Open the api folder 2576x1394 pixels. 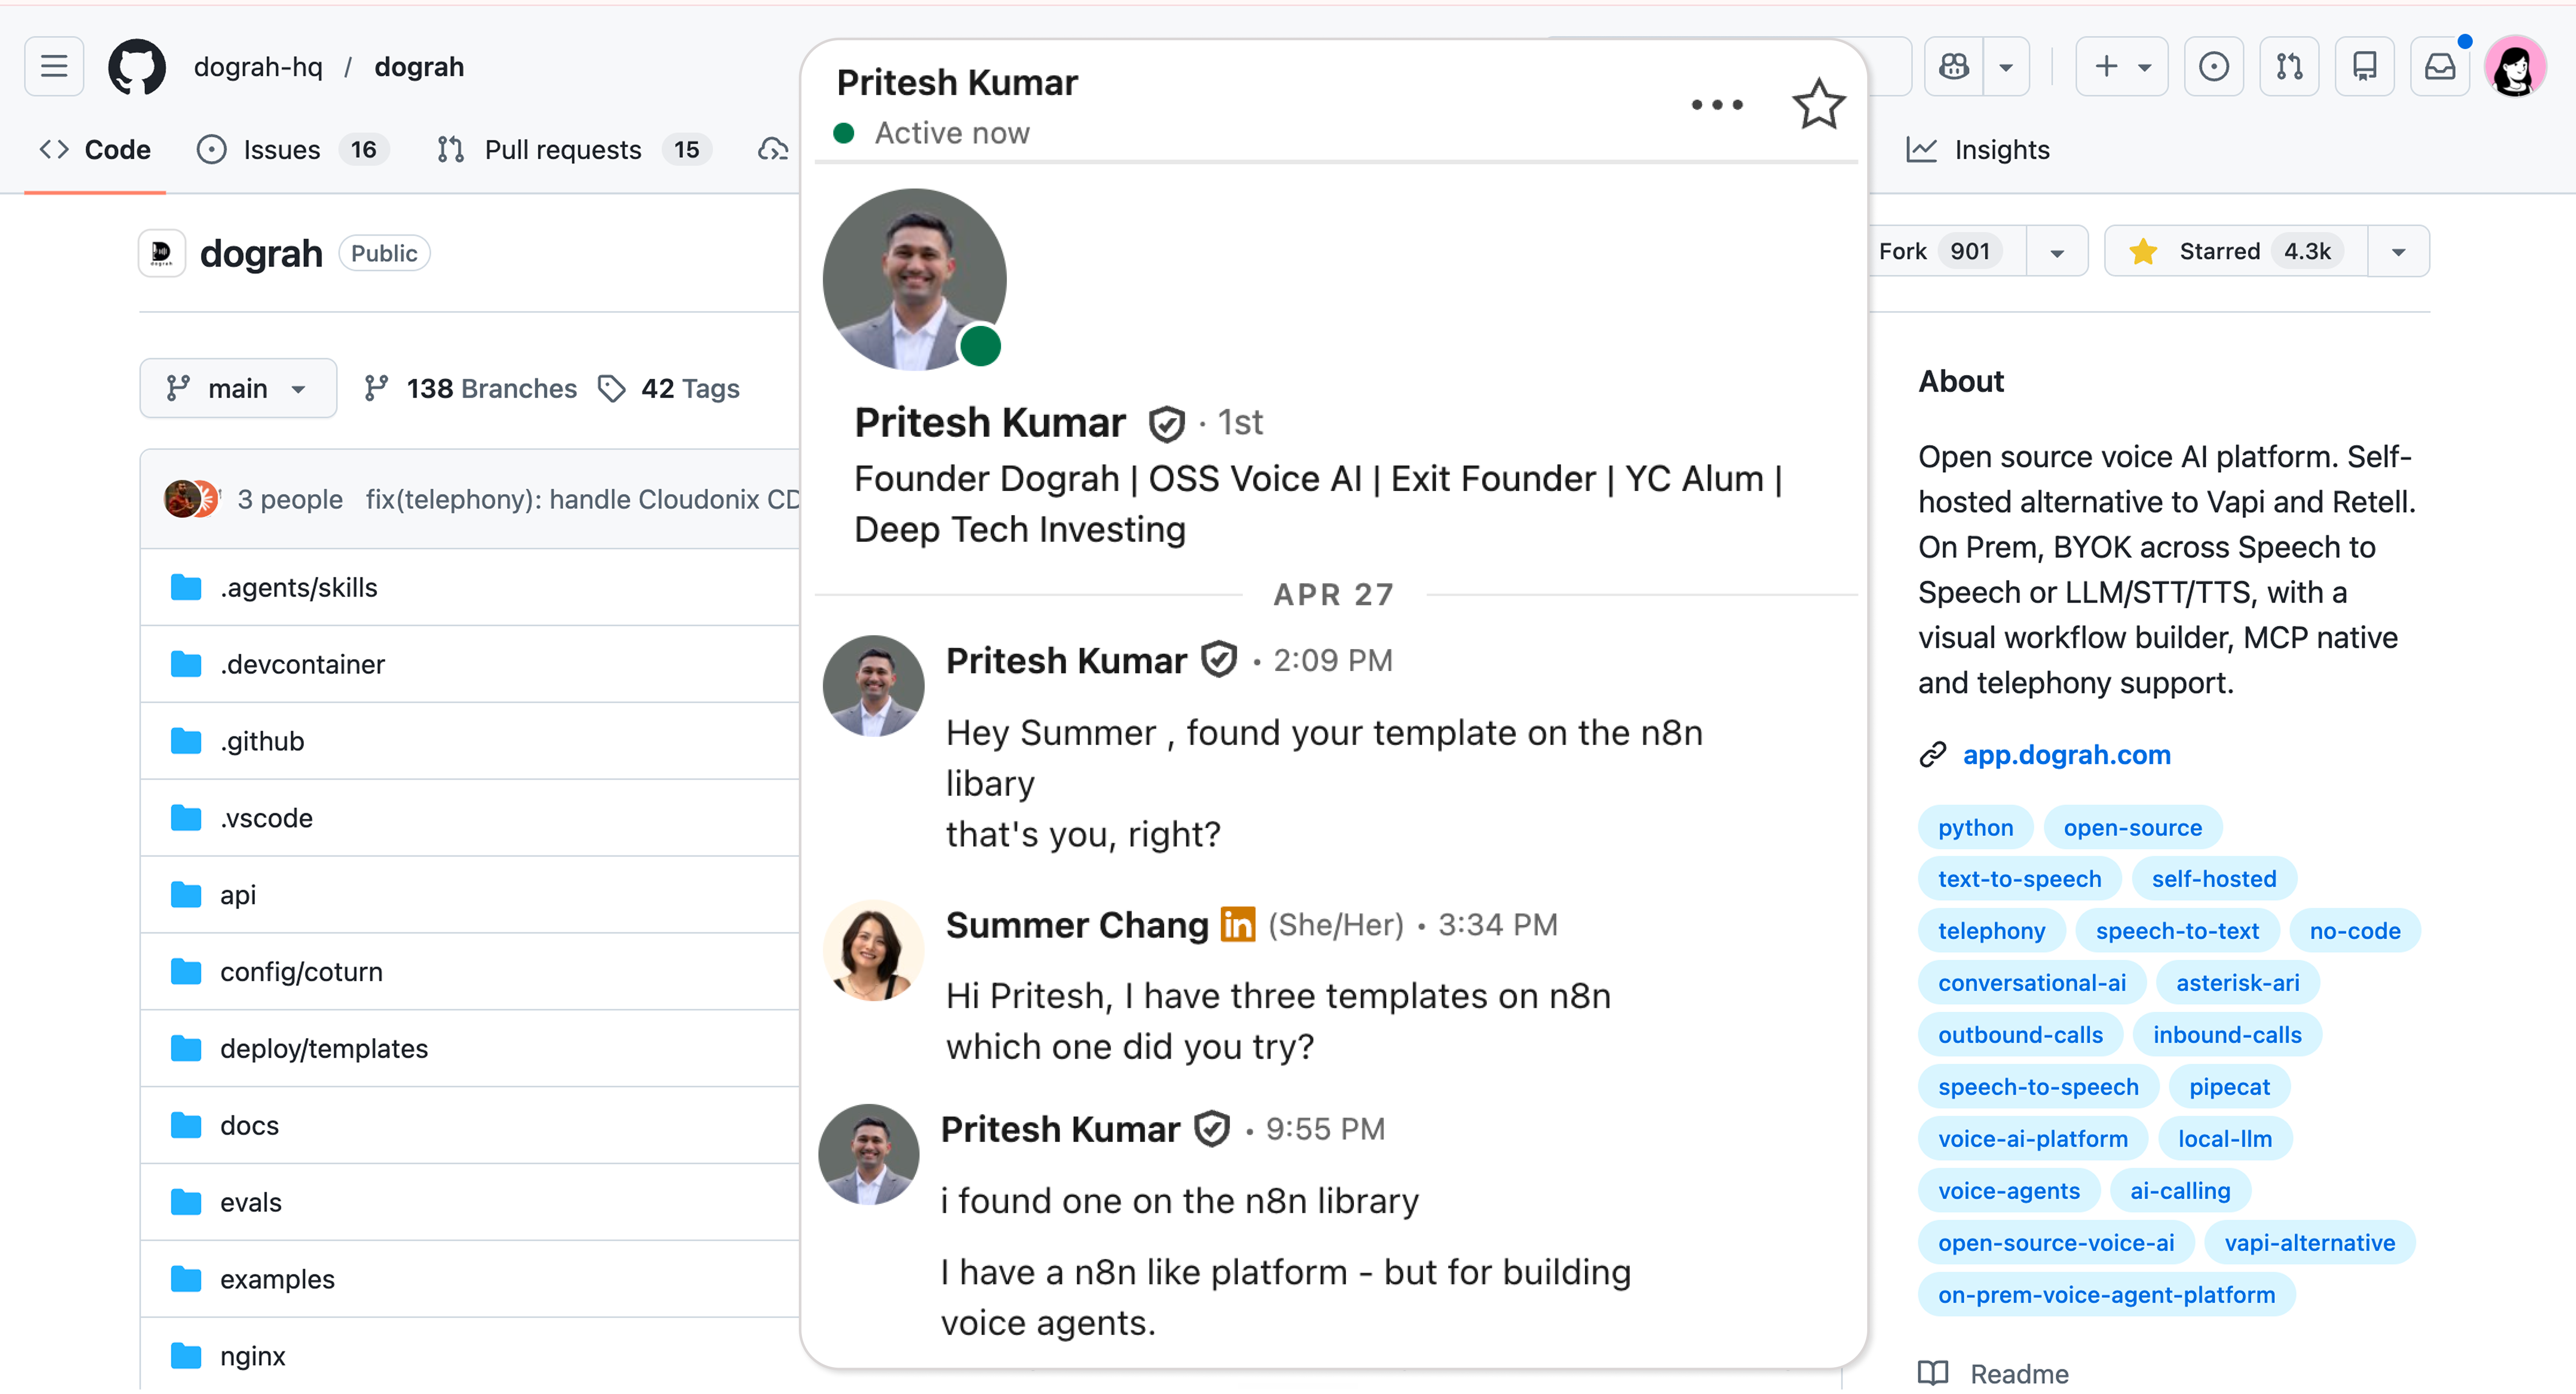pyautogui.click(x=238, y=895)
